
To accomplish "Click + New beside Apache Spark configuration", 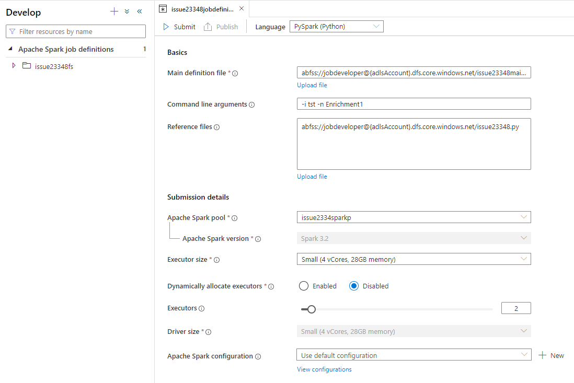I will point(551,355).
